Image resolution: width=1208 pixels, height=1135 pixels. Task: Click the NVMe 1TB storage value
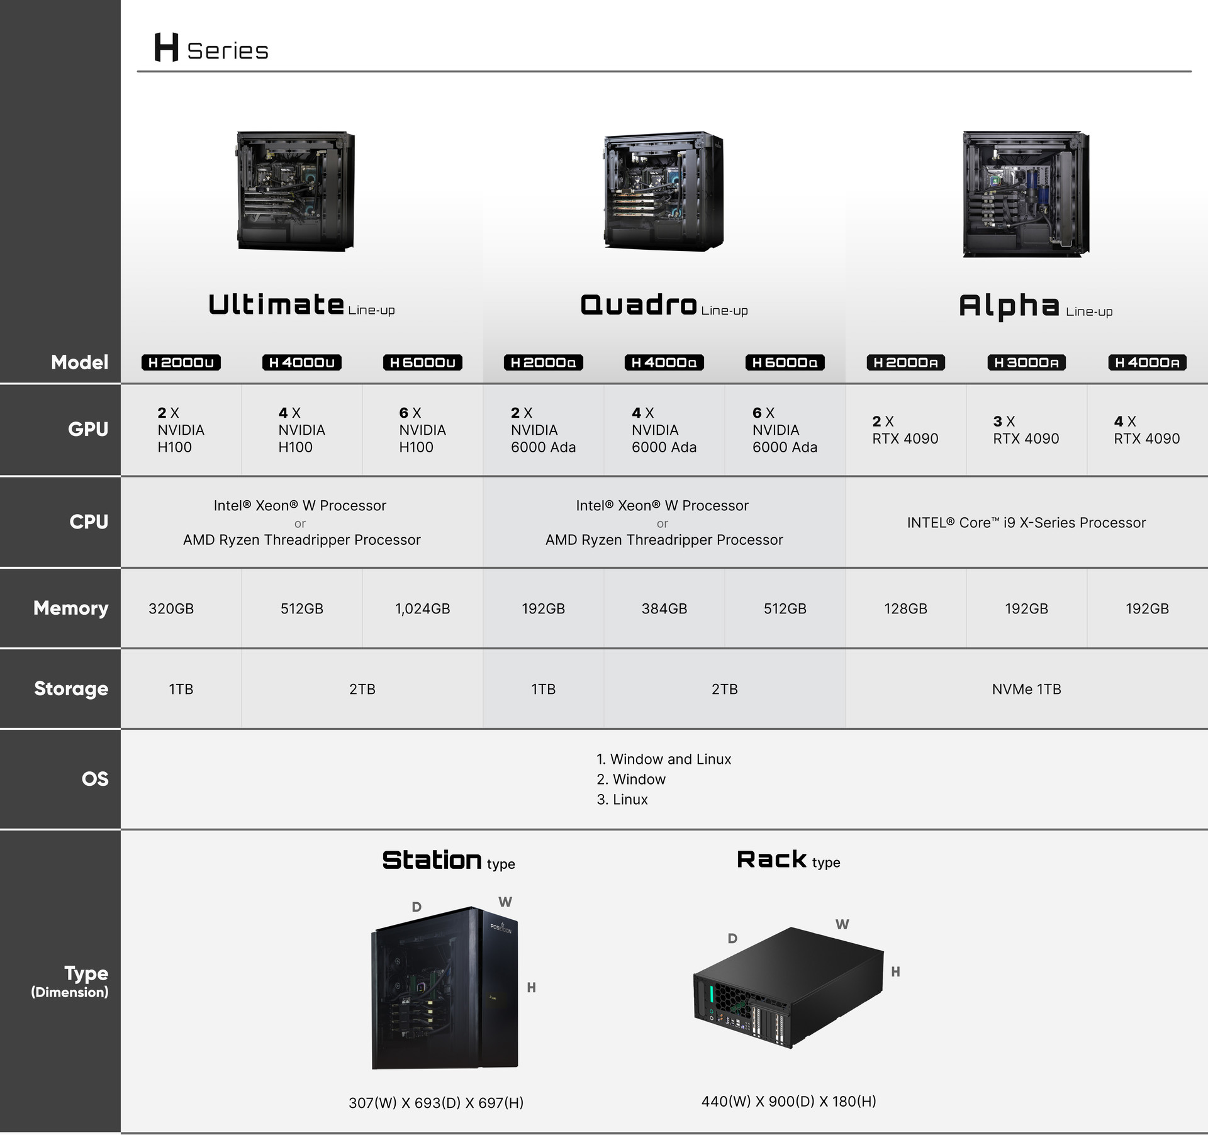click(1027, 689)
